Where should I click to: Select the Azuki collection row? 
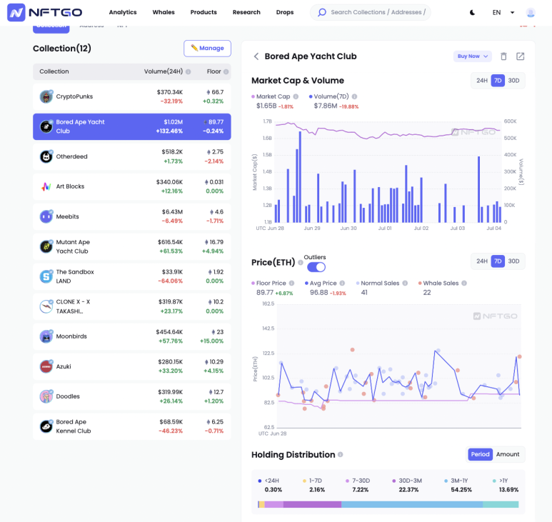click(x=132, y=366)
